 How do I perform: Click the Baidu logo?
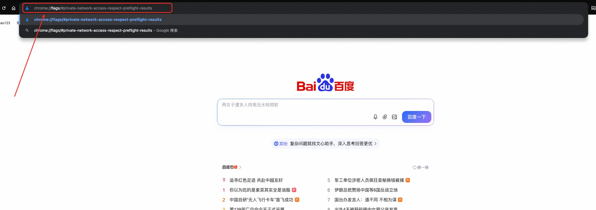click(x=325, y=83)
